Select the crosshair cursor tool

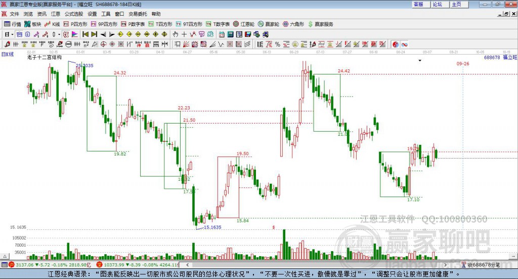pyautogui.click(x=184, y=34)
